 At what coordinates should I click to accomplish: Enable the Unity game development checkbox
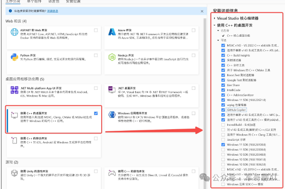(x=96, y=171)
